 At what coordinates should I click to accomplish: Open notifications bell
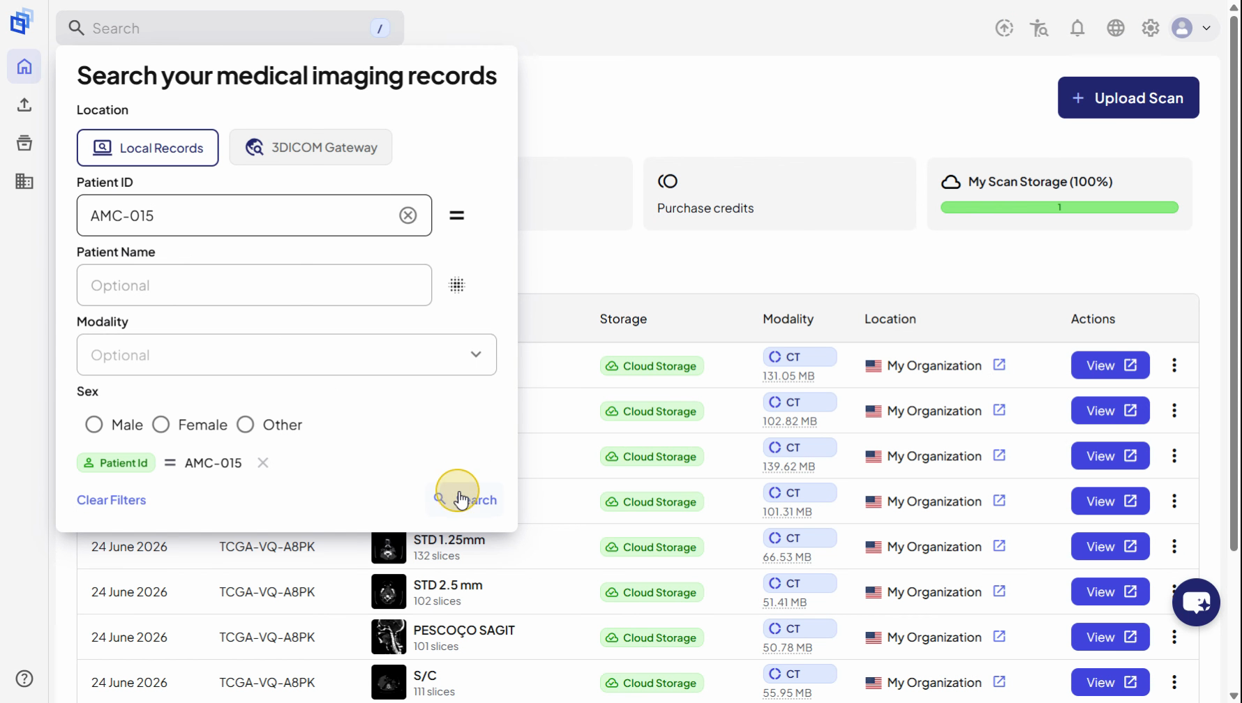point(1077,28)
